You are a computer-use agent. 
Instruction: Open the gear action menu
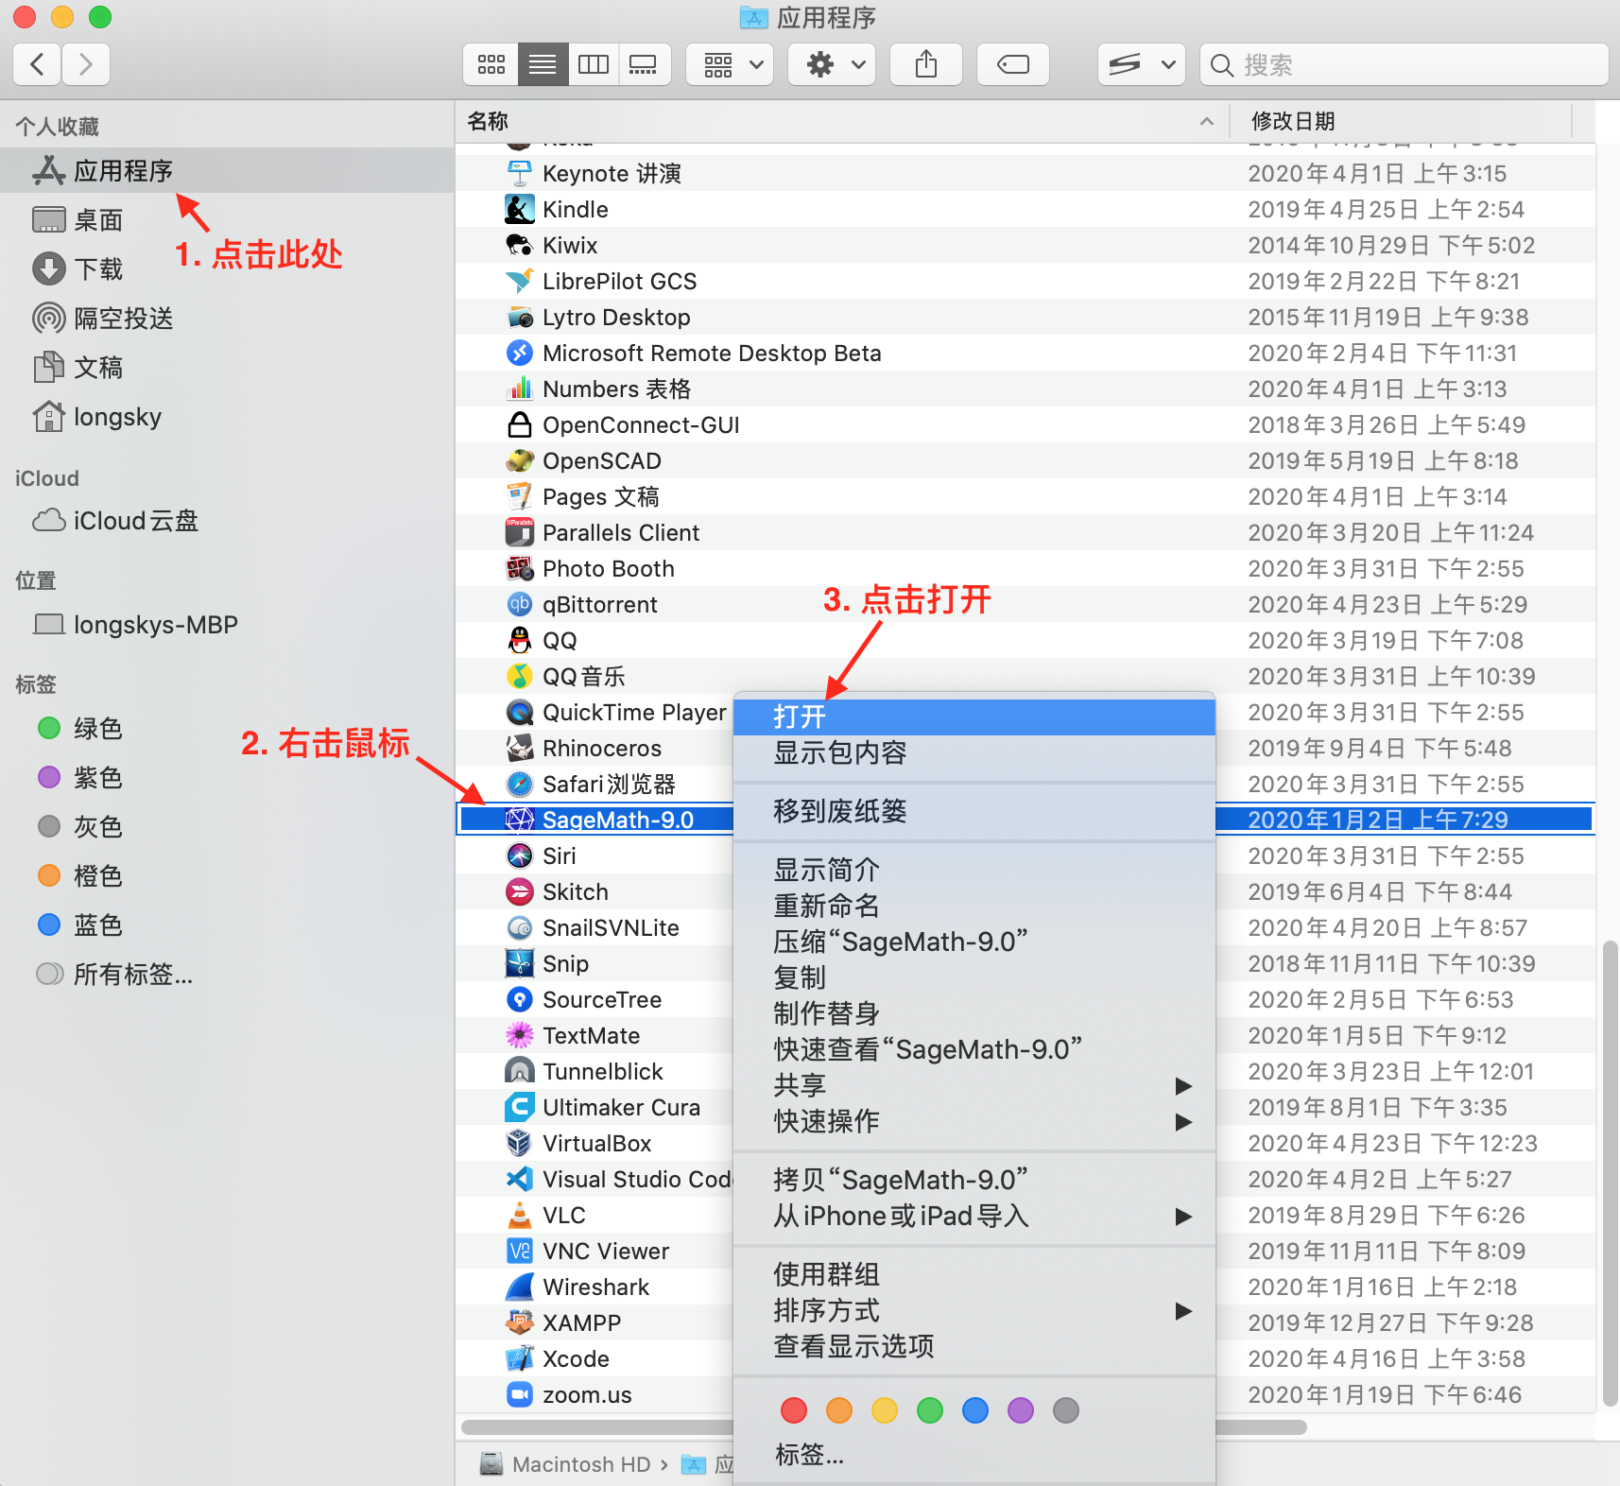coord(832,64)
